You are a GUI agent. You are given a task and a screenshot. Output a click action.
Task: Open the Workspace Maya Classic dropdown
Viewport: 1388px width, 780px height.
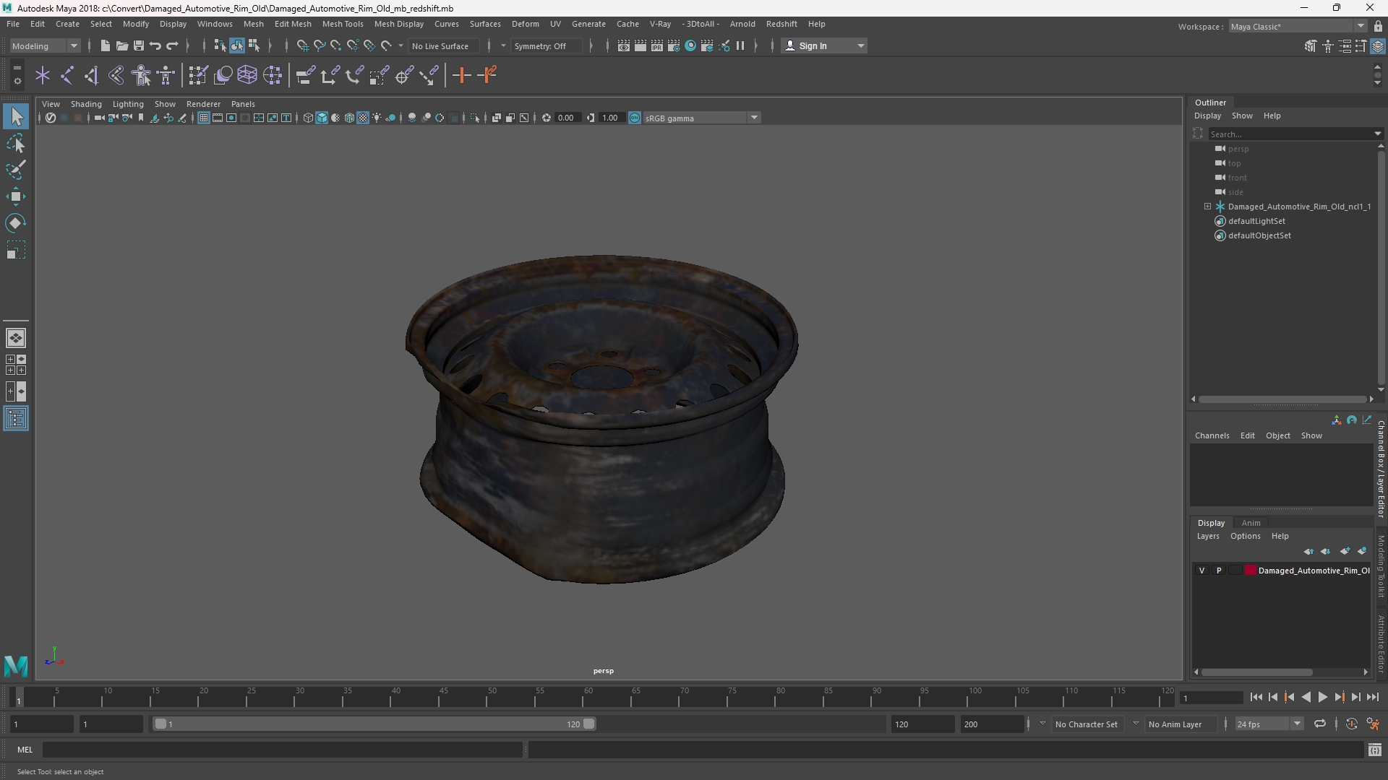click(x=1297, y=26)
